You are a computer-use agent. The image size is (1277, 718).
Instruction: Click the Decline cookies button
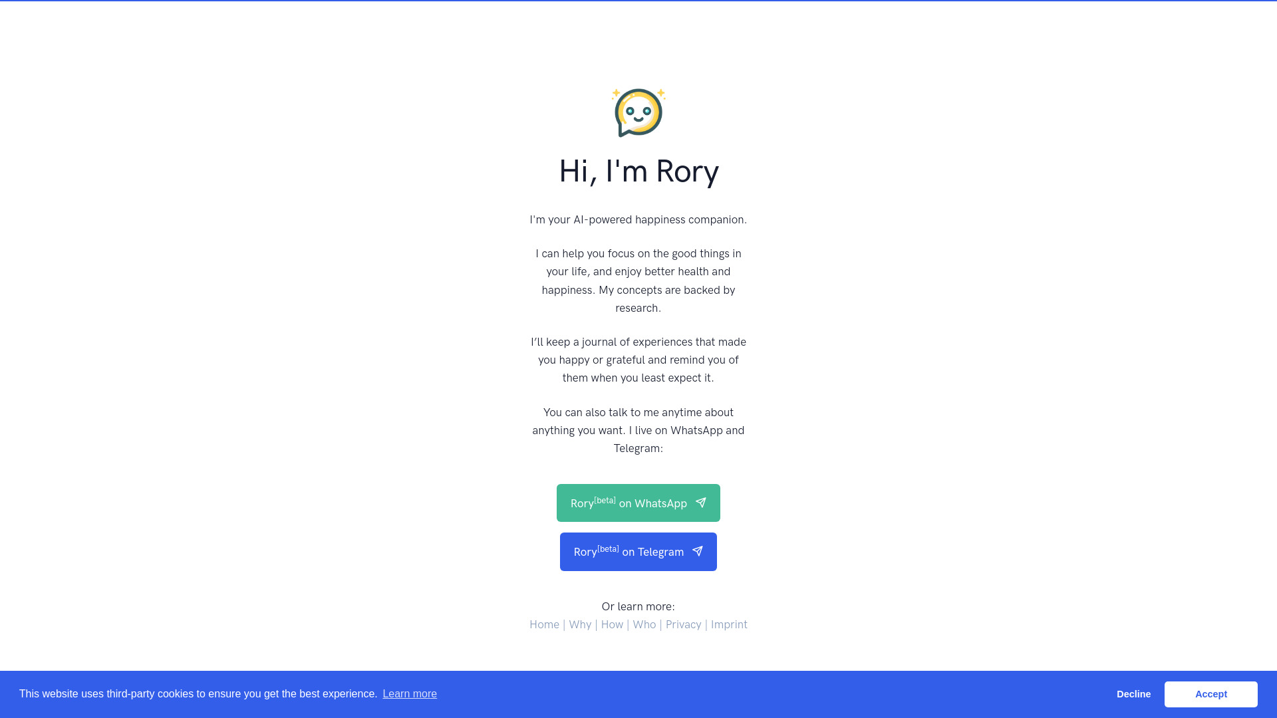(x=1134, y=693)
